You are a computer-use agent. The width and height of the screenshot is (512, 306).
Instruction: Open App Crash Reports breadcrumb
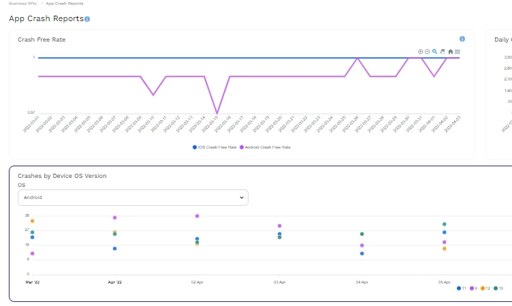65,3
